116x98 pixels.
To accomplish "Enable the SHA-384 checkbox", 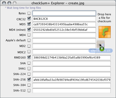I will (x=29, y=85).
